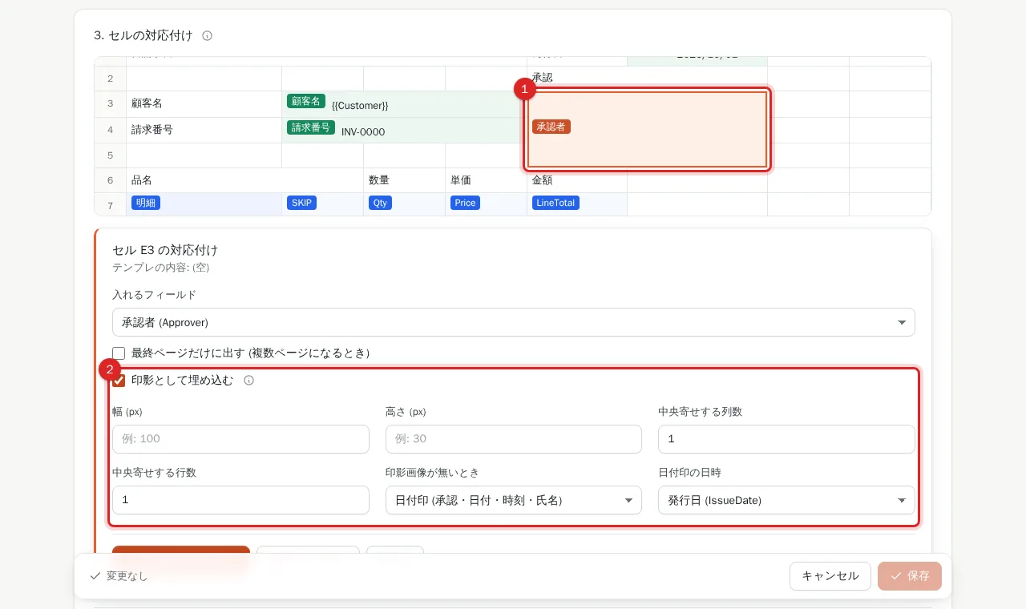This screenshot has height=609, width=1026.
Task: Select the 数量 header cell
Action: pos(405,180)
